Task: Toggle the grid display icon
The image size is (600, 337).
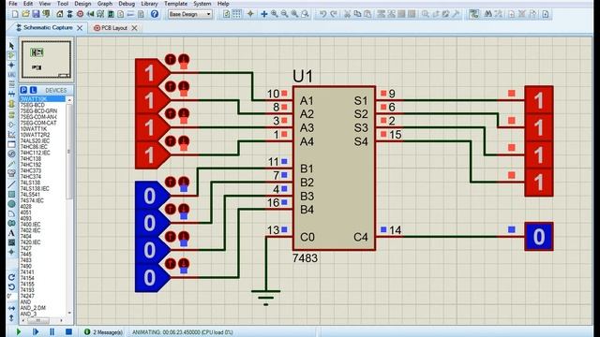Action: tap(237, 14)
